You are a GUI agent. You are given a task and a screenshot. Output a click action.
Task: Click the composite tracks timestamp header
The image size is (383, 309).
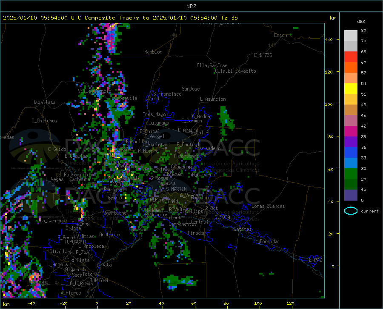pyautogui.click(x=120, y=17)
